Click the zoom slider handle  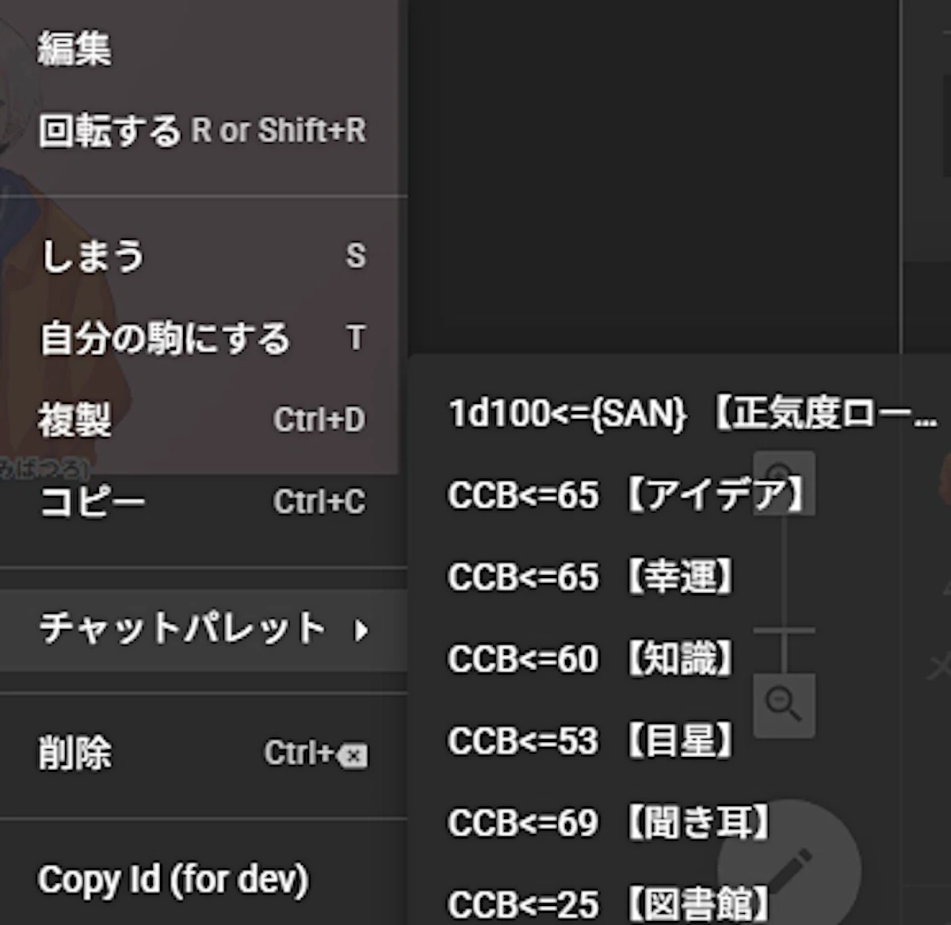[784, 630]
